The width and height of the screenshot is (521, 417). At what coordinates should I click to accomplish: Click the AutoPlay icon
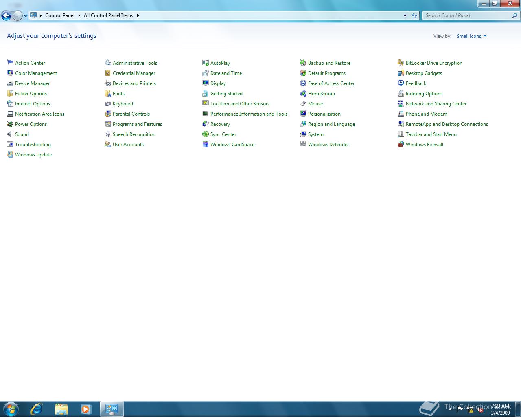click(206, 63)
